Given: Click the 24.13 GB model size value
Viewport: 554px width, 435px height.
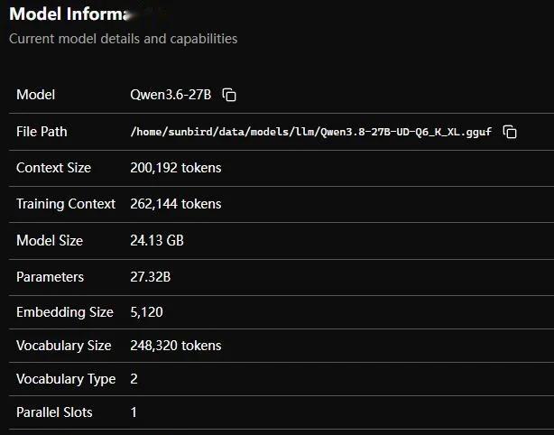Looking at the screenshot, I should (157, 241).
